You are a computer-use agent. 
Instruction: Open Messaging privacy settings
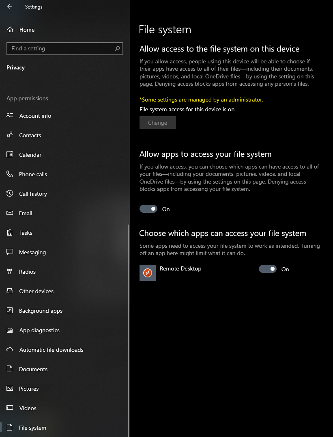64,252
